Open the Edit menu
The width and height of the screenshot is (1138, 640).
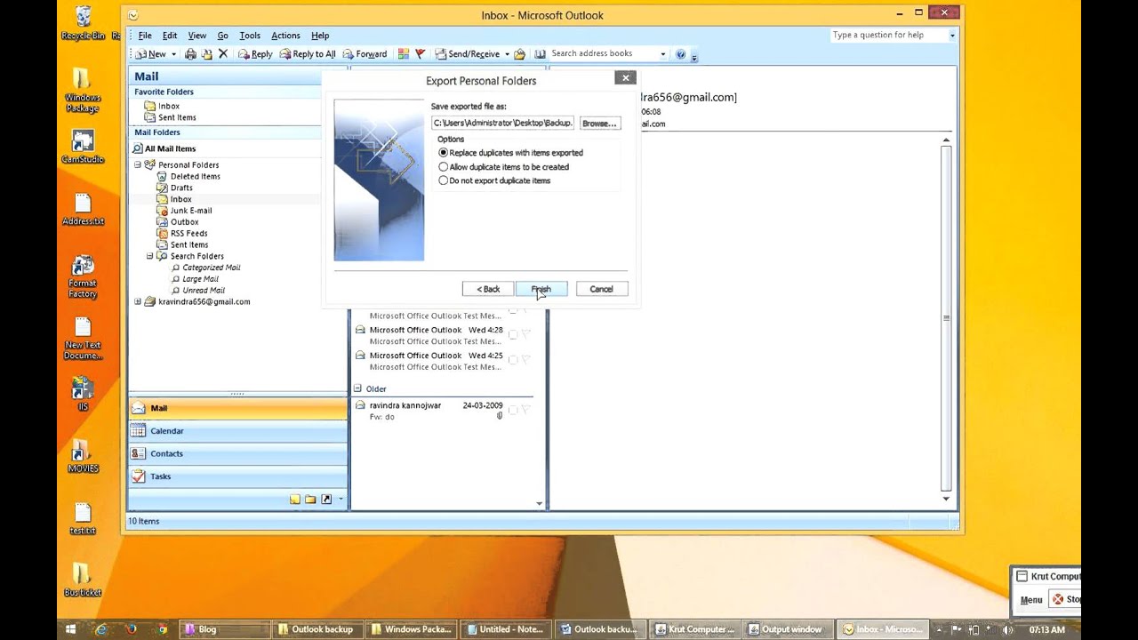[170, 36]
